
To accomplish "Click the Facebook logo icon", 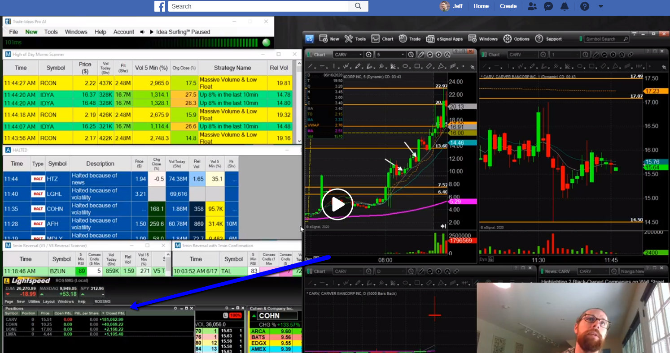I will point(160,6).
